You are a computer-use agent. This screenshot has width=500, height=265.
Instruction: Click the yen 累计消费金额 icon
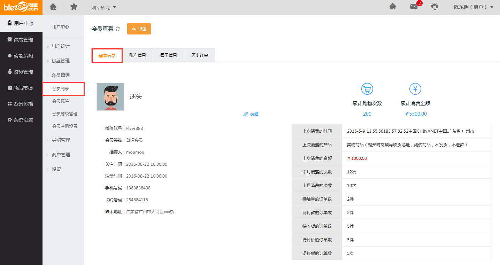(x=415, y=89)
